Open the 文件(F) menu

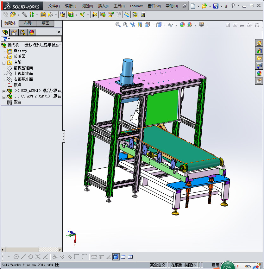click(54, 6)
